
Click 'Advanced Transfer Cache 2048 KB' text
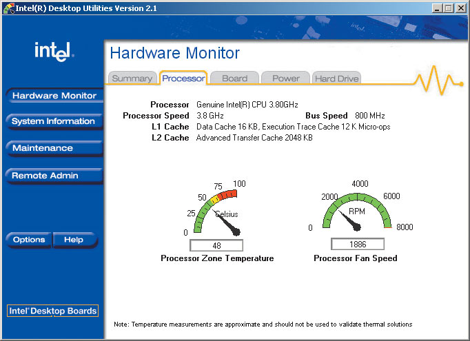[x=254, y=138]
